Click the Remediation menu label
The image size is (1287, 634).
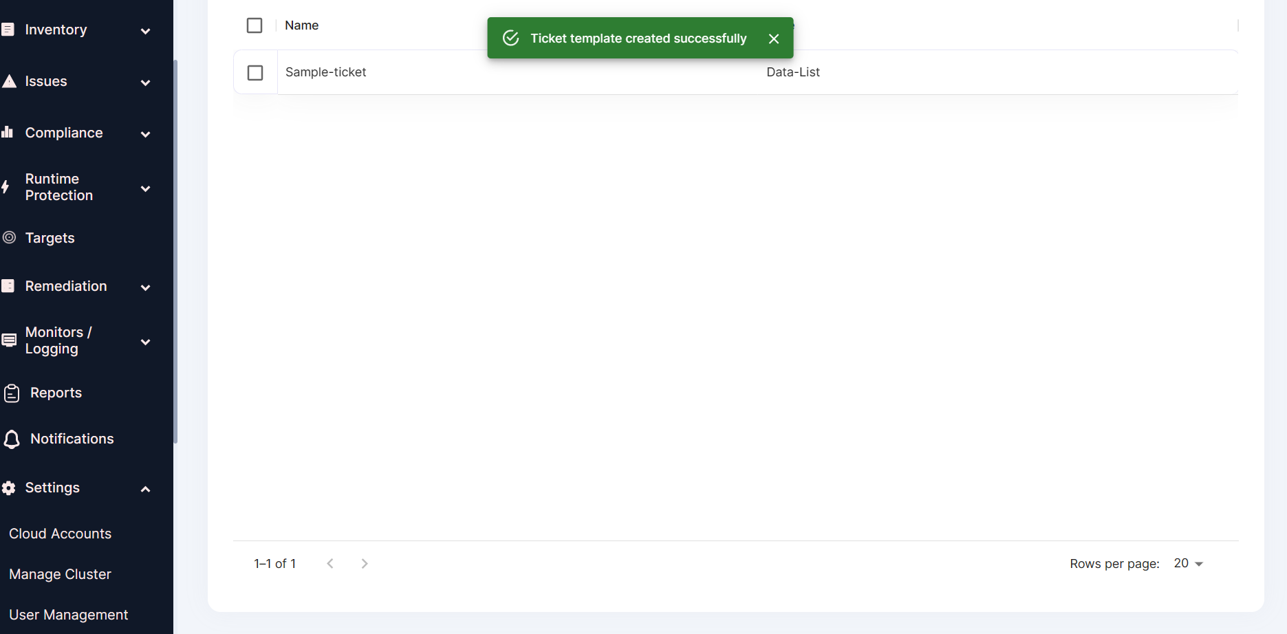(66, 286)
